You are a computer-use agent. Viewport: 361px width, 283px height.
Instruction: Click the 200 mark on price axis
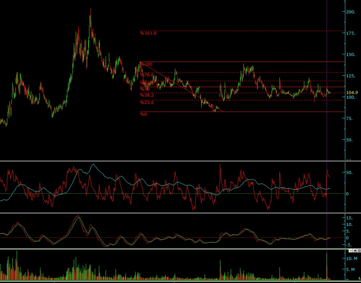pyautogui.click(x=350, y=12)
